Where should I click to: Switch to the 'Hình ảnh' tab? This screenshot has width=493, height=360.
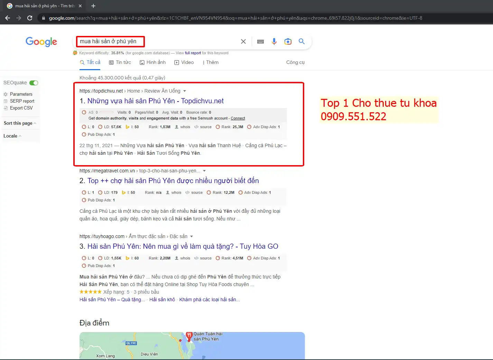pyautogui.click(x=152, y=62)
